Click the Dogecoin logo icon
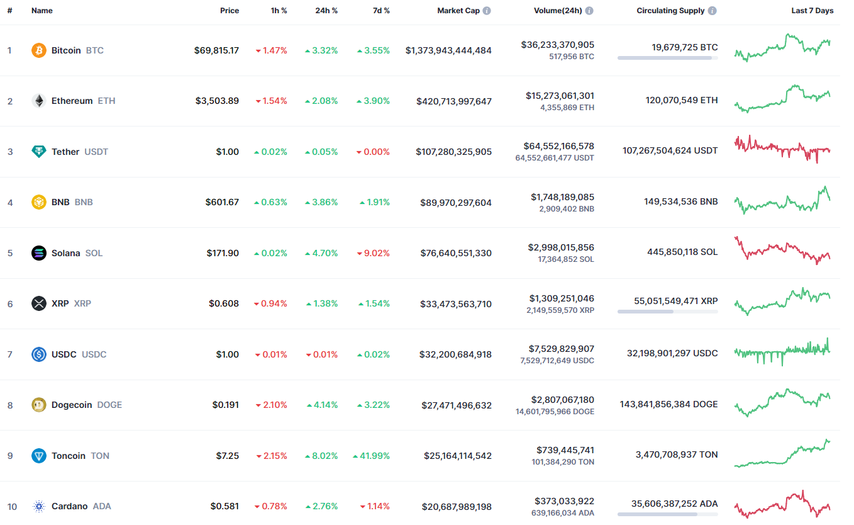 (39, 405)
